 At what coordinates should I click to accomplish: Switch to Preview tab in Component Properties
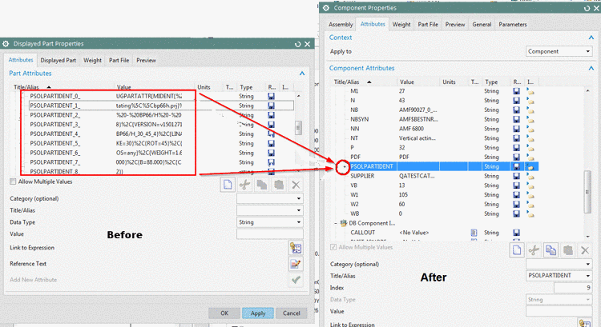[x=455, y=25]
